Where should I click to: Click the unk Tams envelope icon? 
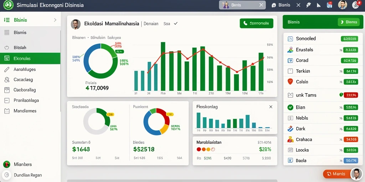[x=290, y=95]
